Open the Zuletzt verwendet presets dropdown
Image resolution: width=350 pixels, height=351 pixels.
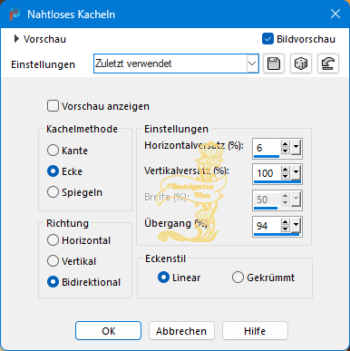[252, 63]
